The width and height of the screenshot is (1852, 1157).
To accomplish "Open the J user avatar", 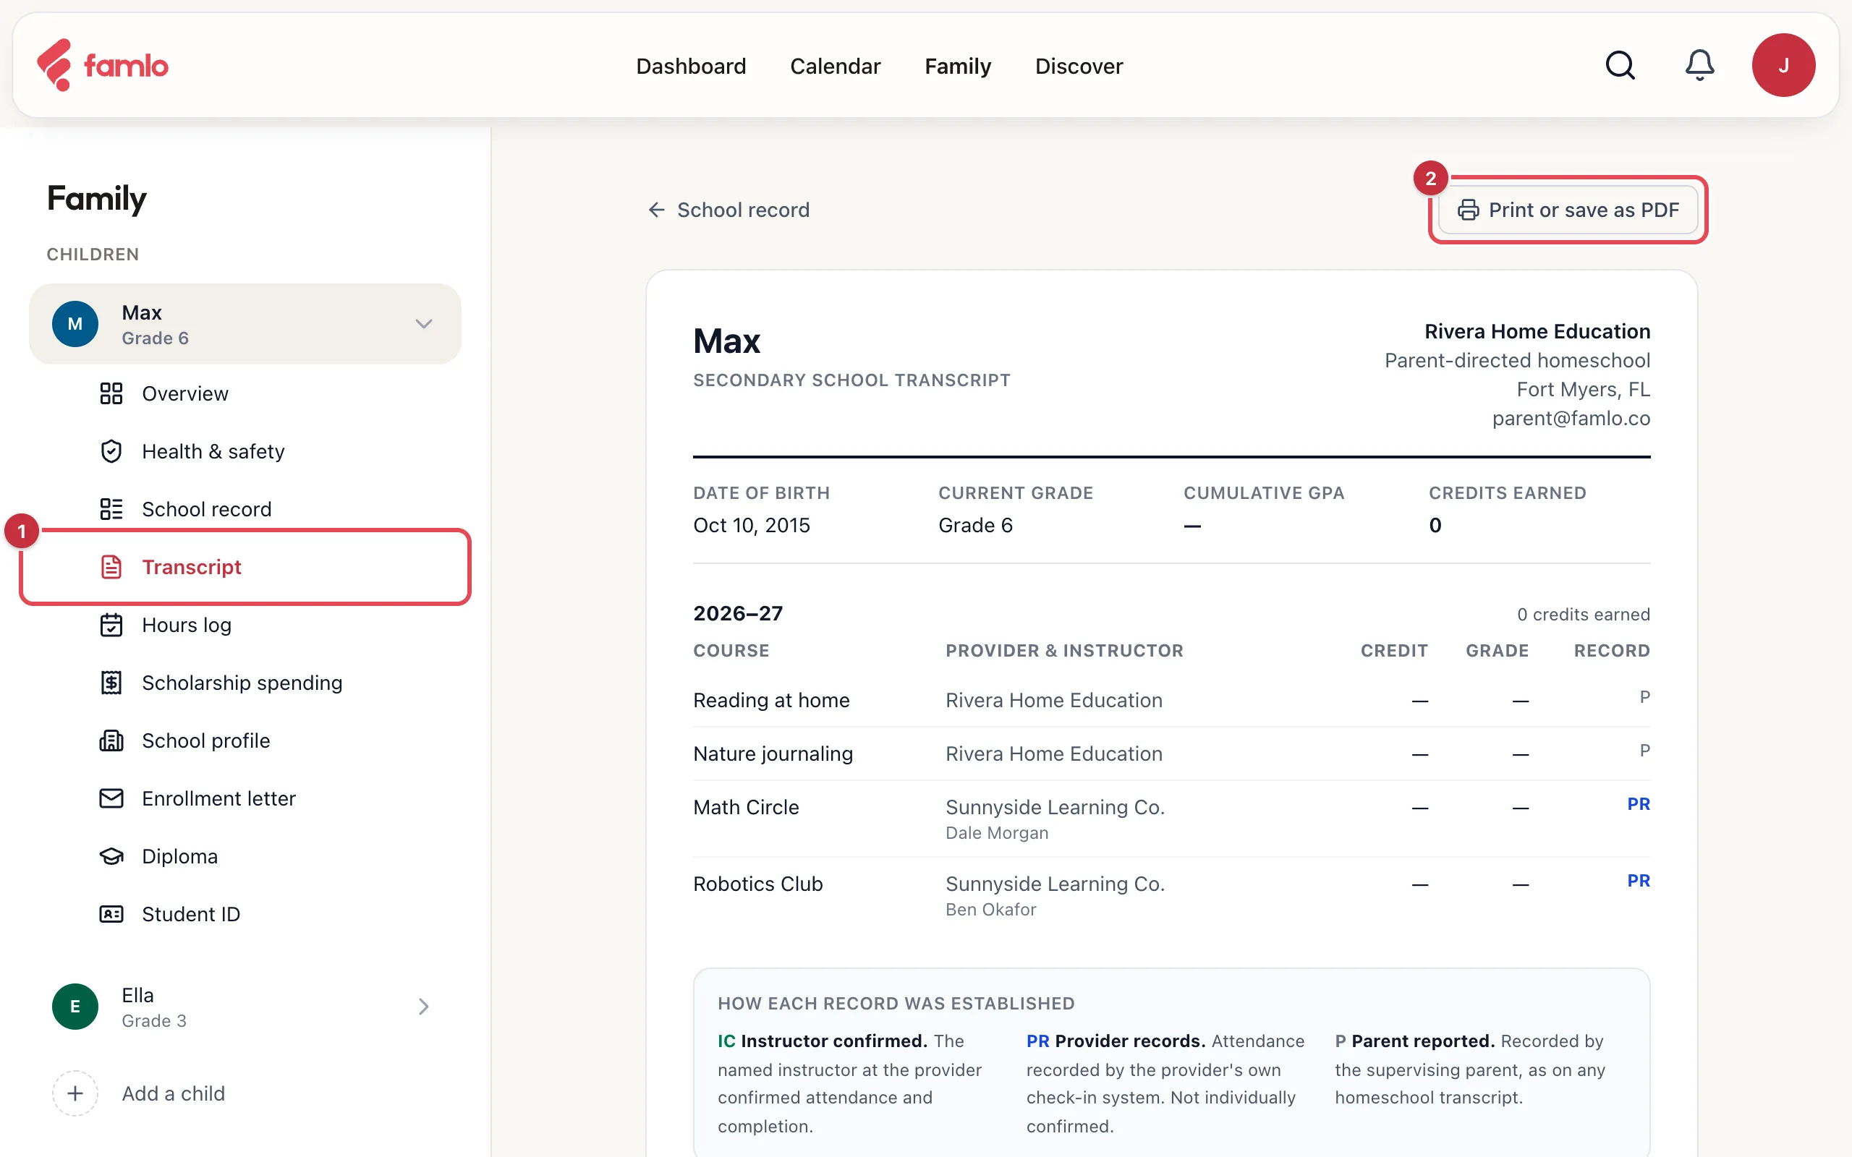I will [x=1783, y=65].
